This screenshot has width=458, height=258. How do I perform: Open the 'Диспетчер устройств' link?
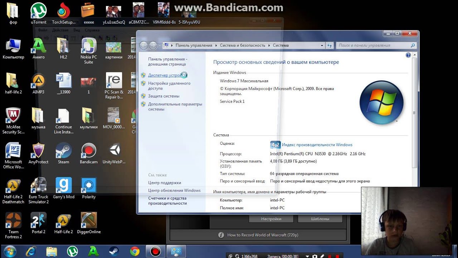click(167, 75)
